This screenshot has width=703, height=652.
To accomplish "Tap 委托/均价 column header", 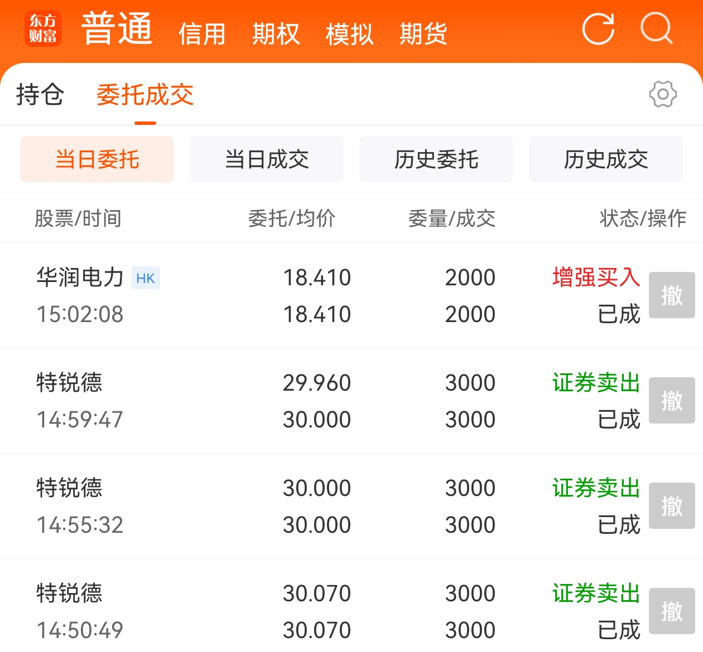I will click(x=292, y=218).
